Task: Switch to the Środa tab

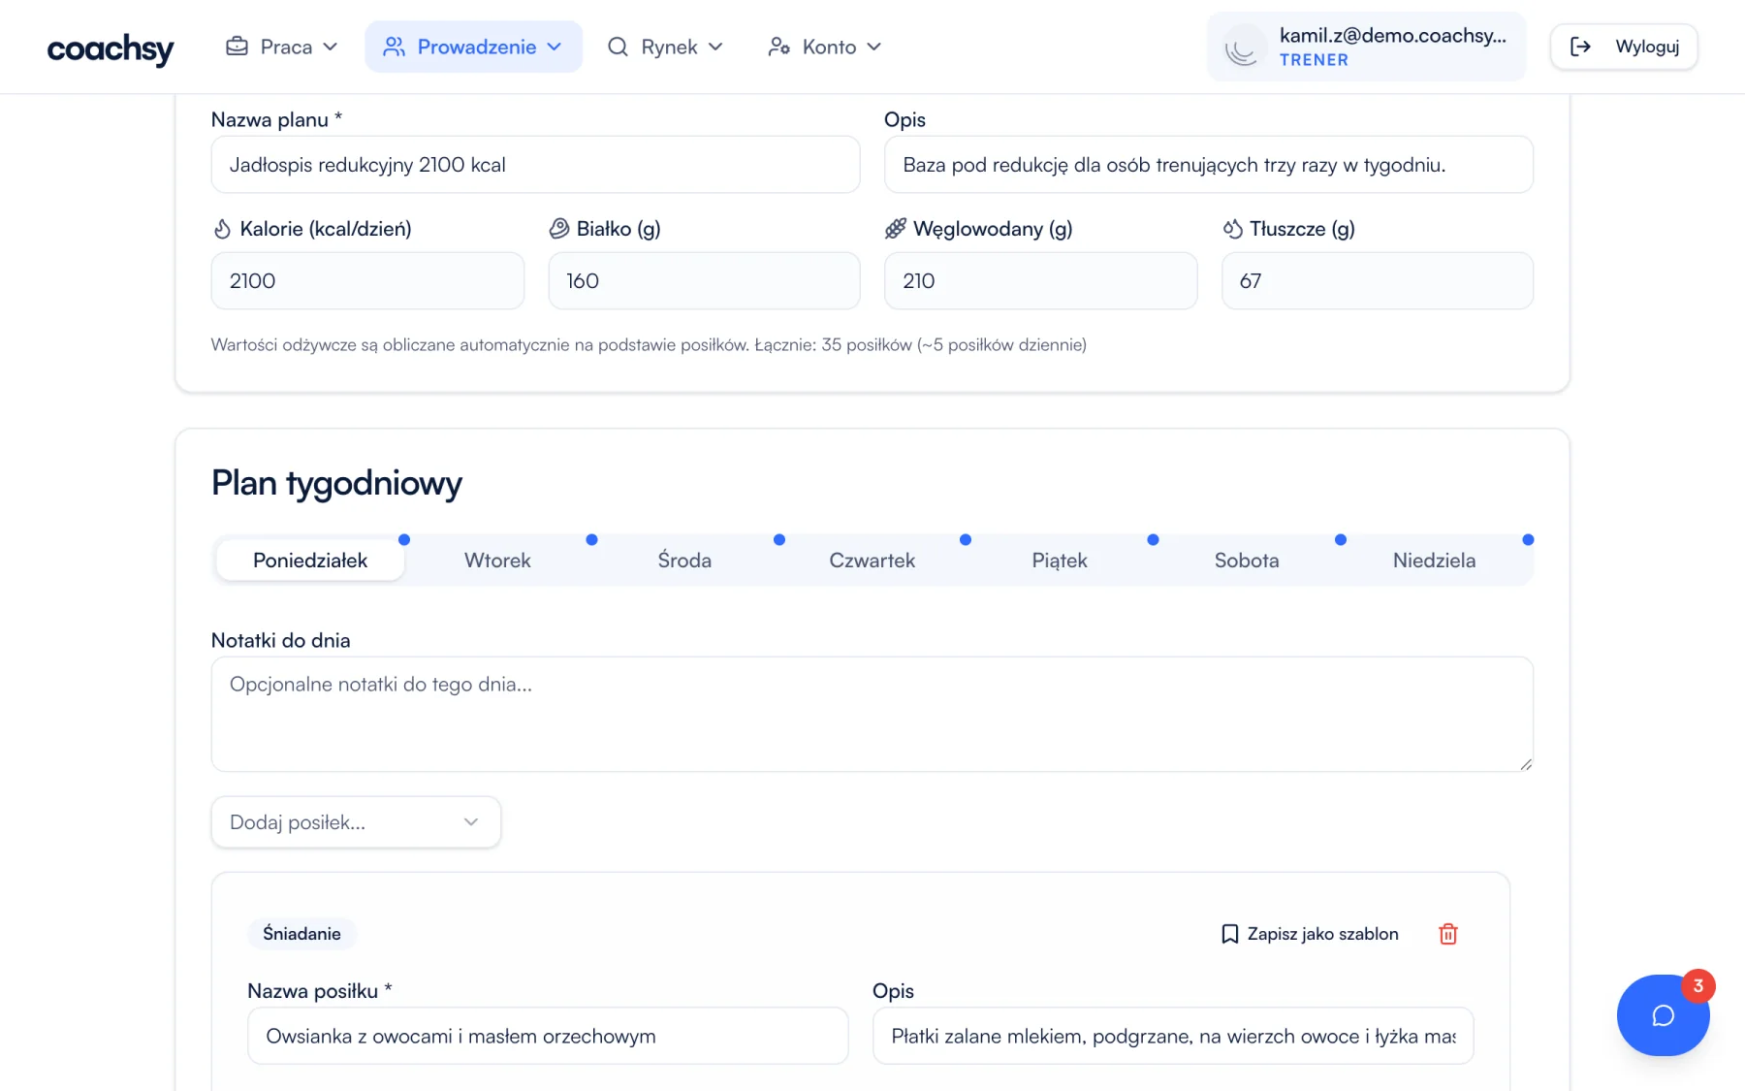Action: [x=684, y=561]
